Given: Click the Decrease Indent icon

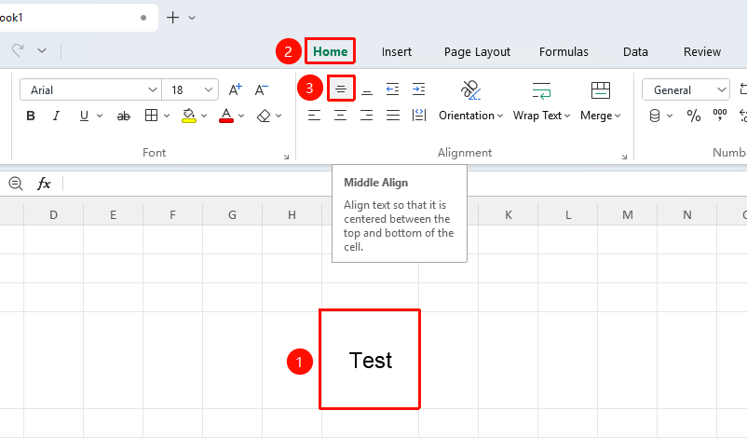Looking at the screenshot, I should [x=392, y=89].
